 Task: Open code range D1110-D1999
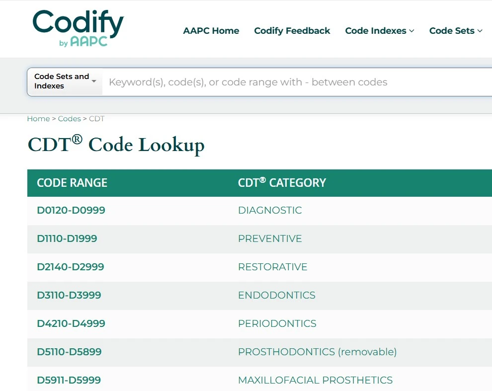tap(67, 238)
